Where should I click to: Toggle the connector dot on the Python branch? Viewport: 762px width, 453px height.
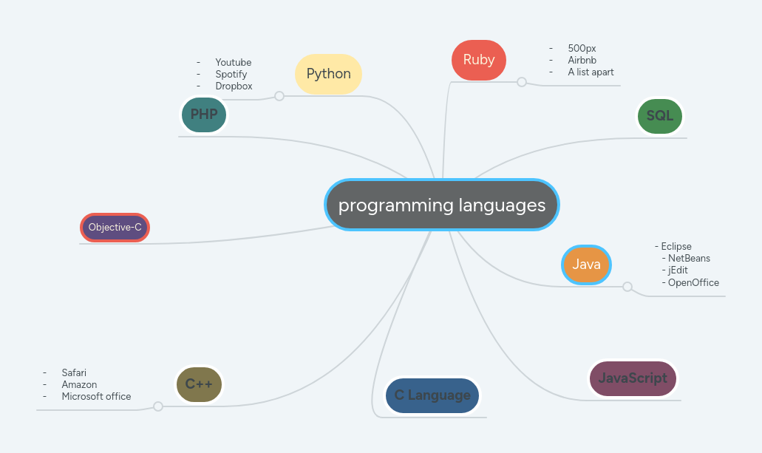[x=279, y=96]
